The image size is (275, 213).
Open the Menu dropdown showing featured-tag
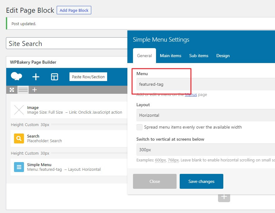coord(206,84)
